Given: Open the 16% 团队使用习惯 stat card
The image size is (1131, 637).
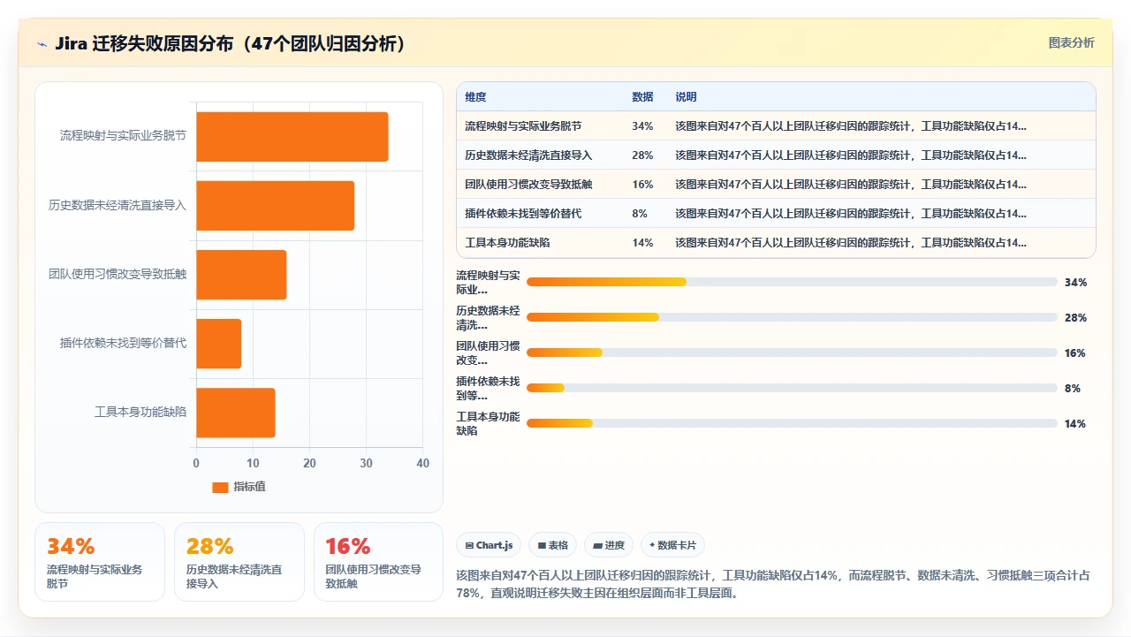Looking at the screenshot, I should coord(378,562).
